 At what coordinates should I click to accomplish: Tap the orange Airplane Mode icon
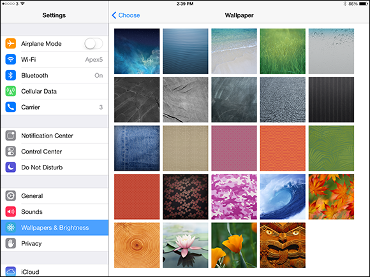(x=11, y=43)
